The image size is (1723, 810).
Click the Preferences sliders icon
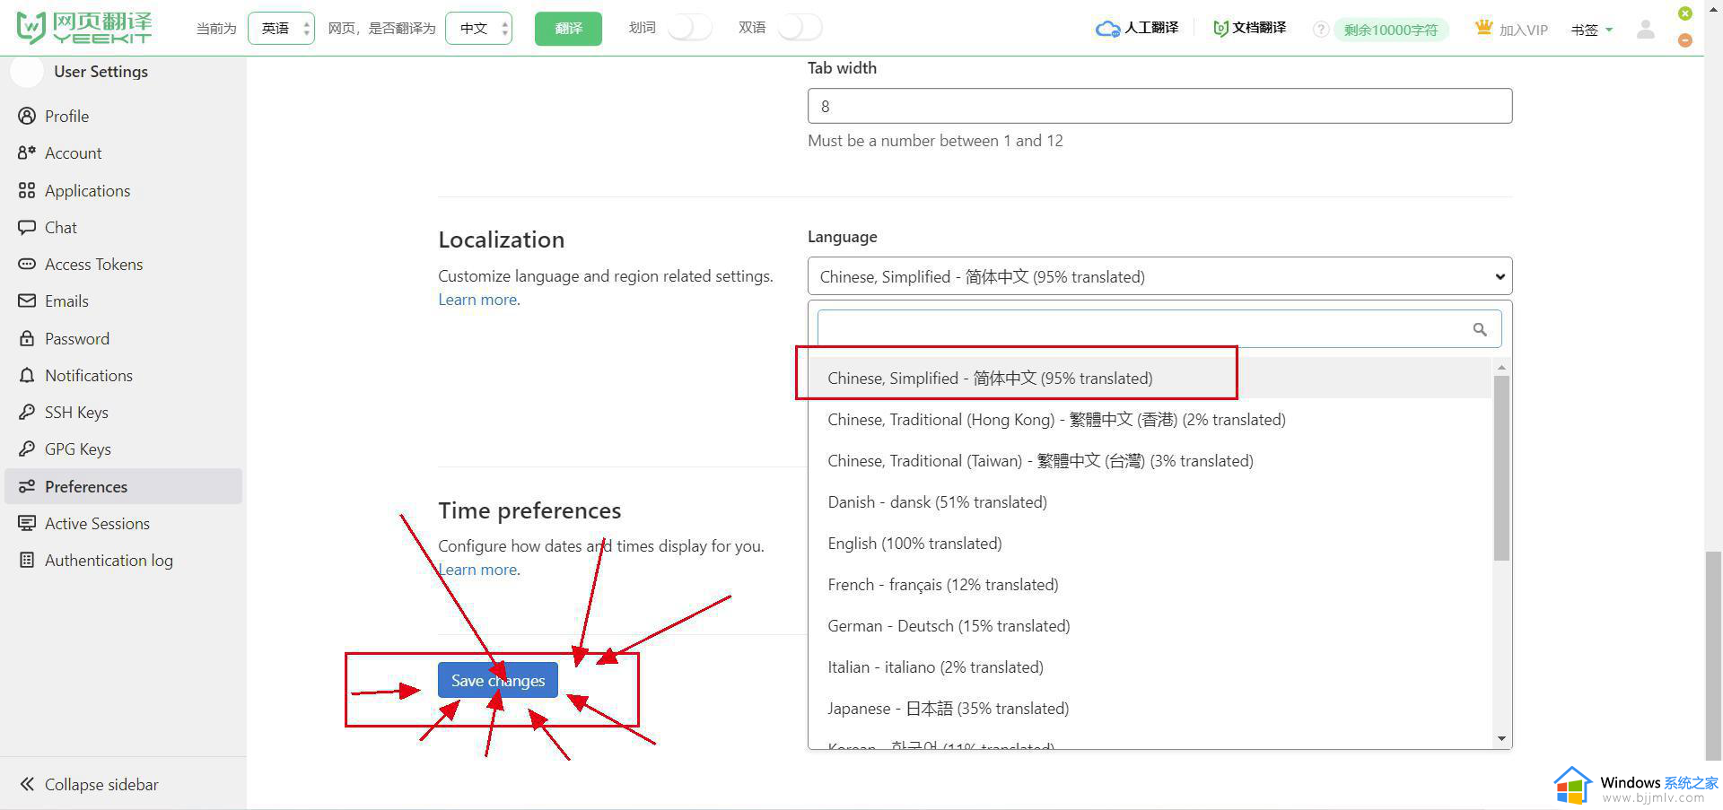27,486
